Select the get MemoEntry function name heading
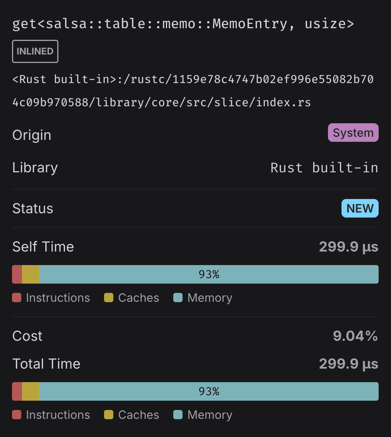 pyautogui.click(x=183, y=24)
